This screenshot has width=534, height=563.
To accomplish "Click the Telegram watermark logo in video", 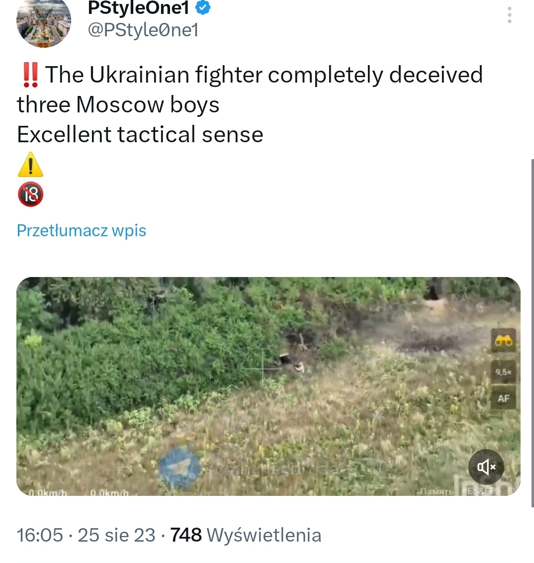I will pos(180,467).
